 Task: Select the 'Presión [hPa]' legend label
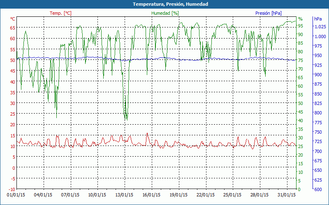coord(269,13)
